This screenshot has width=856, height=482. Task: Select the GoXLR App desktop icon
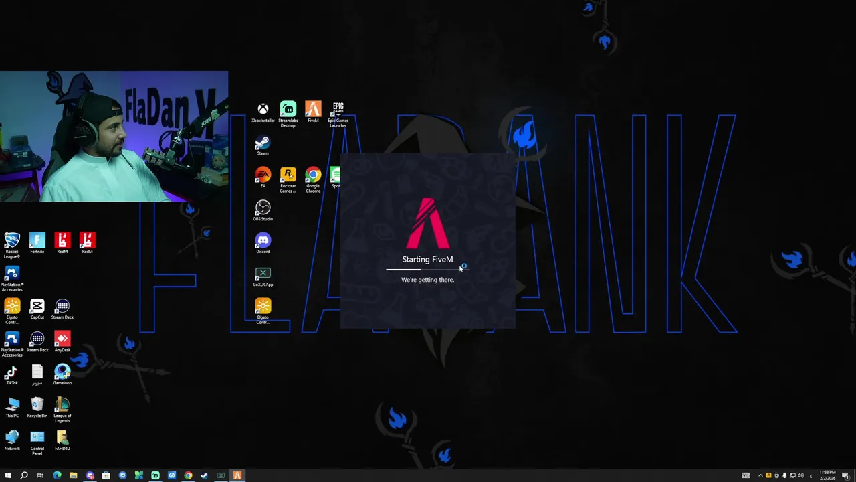pos(263,276)
